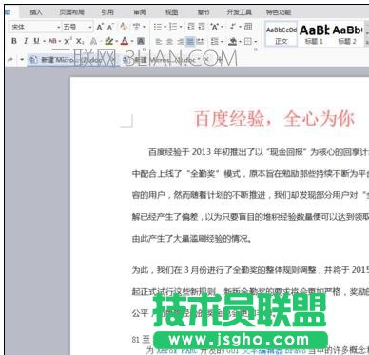The width and height of the screenshot is (369, 355).
Task: Click the Chinese layout A icon
Action: point(215,27)
